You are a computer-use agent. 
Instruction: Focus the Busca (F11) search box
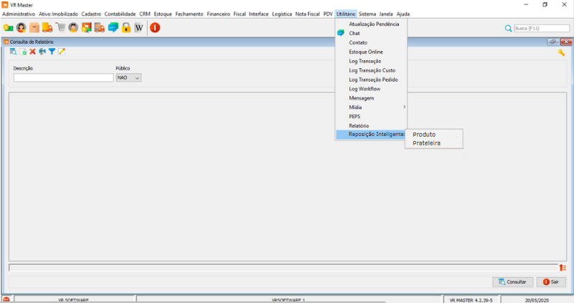click(x=540, y=28)
